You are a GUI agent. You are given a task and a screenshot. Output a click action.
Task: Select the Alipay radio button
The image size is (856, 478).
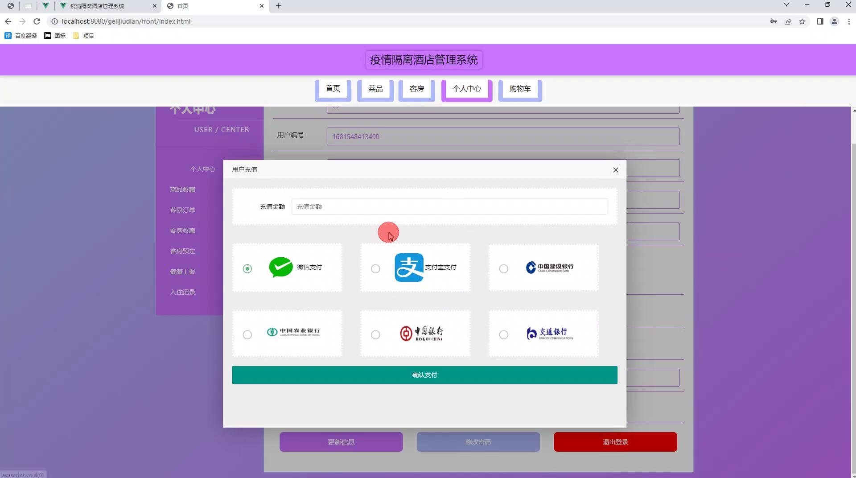(375, 268)
